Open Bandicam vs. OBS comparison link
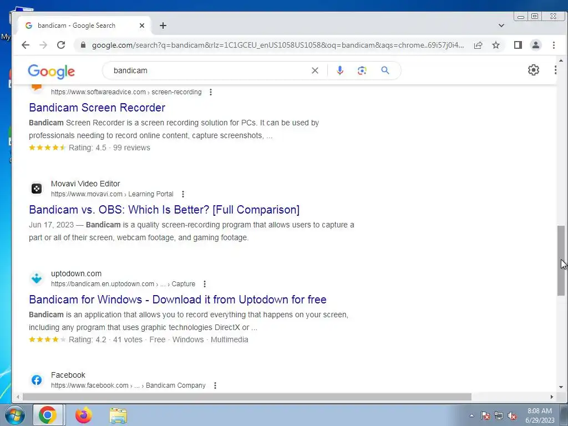The height and width of the screenshot is (426, 568). pos(164,210)
